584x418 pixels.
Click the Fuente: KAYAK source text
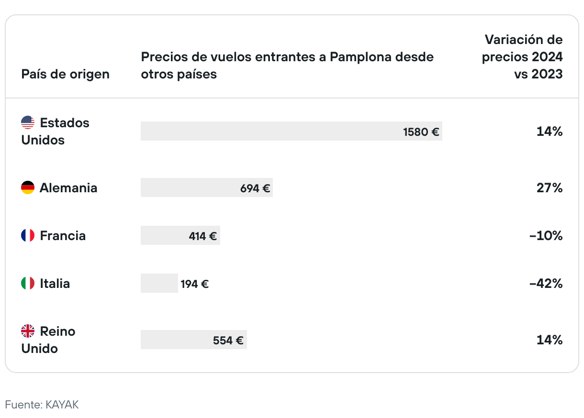[42, 405]
